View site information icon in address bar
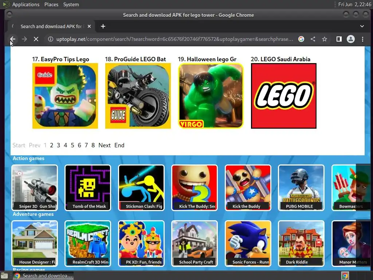 (50, 39)
